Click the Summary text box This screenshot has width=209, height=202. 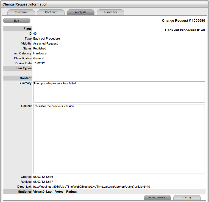coord(119,92)
